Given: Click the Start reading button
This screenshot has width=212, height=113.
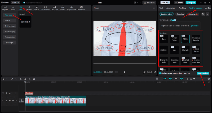Looking at the screenshot, I should 203,73.
